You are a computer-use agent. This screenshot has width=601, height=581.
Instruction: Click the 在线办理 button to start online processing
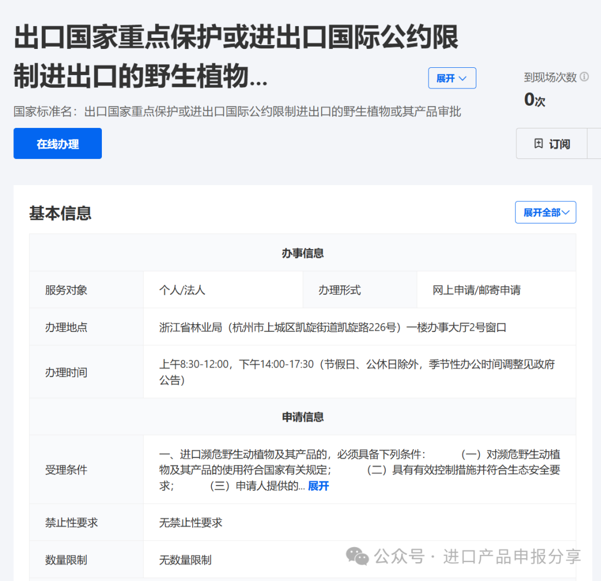pyautogui.click(x=57, y=143)
